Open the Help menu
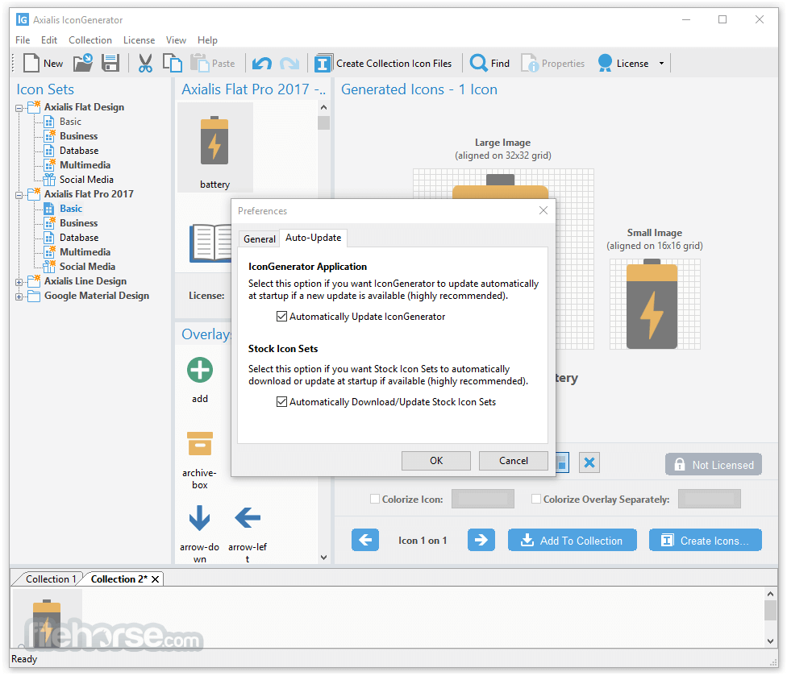Screen dimensions: 787x676 [207, 40]
